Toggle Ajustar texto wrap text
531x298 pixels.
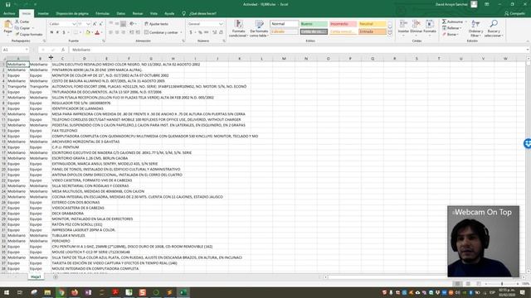(x=157, y=24)
